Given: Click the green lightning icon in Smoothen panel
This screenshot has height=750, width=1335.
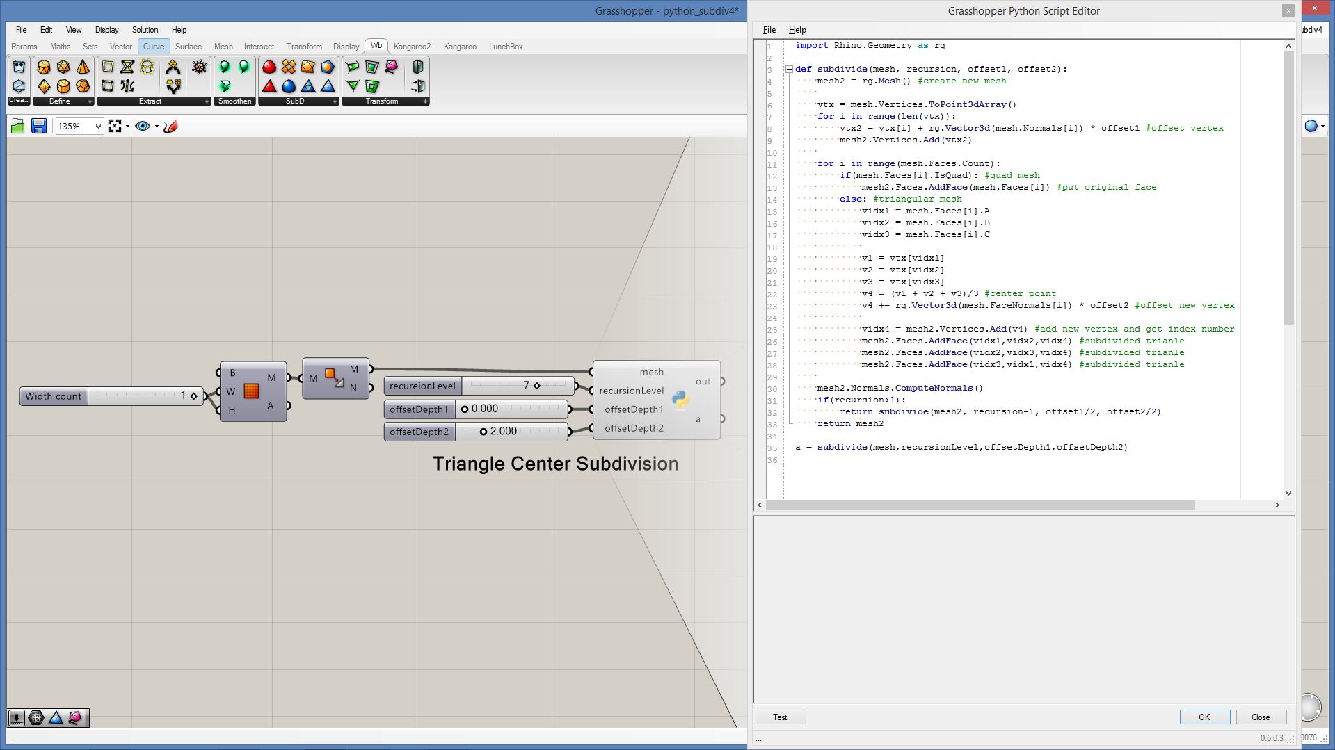Looking at the screenshot, I should click(225, 86).
